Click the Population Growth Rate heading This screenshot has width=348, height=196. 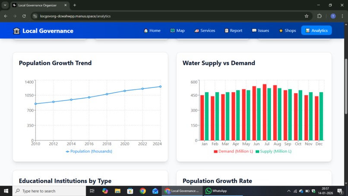click(x=217, y=181)
